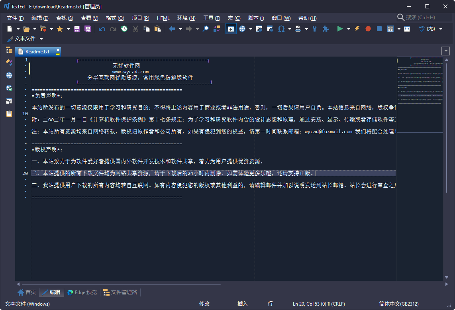The width and height of the screenshot is (455, 310).
Task: Open the 文本文件 file type dropdown
Action: coord(26,39)
